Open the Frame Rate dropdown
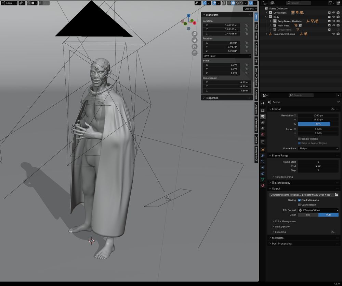The height and width of the screenshot is (286, 342). click(x=318, y=148)
